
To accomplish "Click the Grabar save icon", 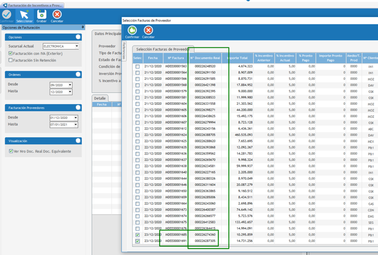I will point(41,15).
